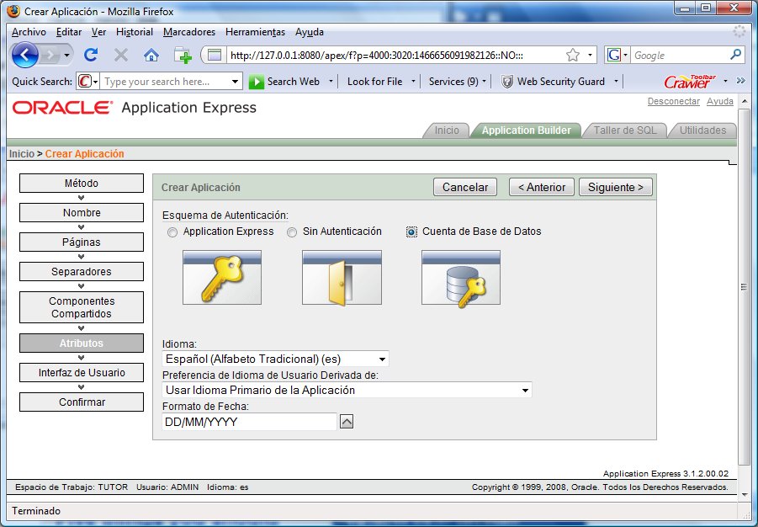The height and width of the screenshot is (527, 758).
Task: Go to the Separadores wizard step
Action: coord(82,271)
